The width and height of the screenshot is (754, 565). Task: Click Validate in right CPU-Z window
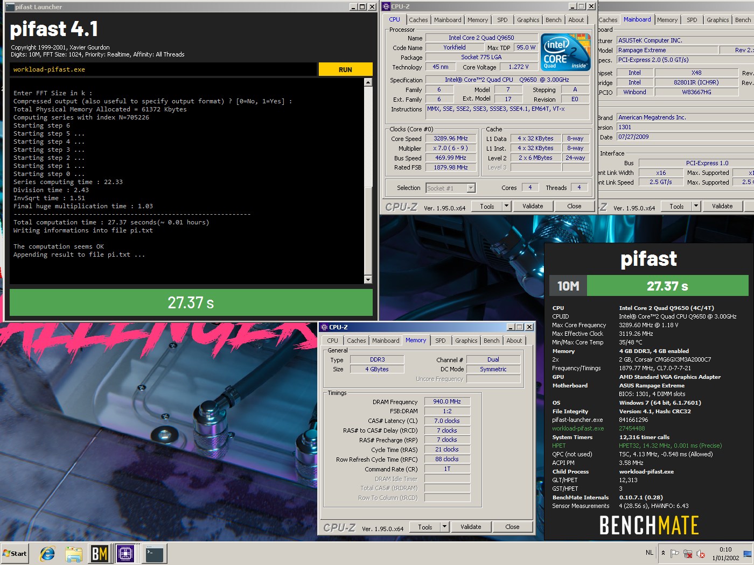[722, 206]
